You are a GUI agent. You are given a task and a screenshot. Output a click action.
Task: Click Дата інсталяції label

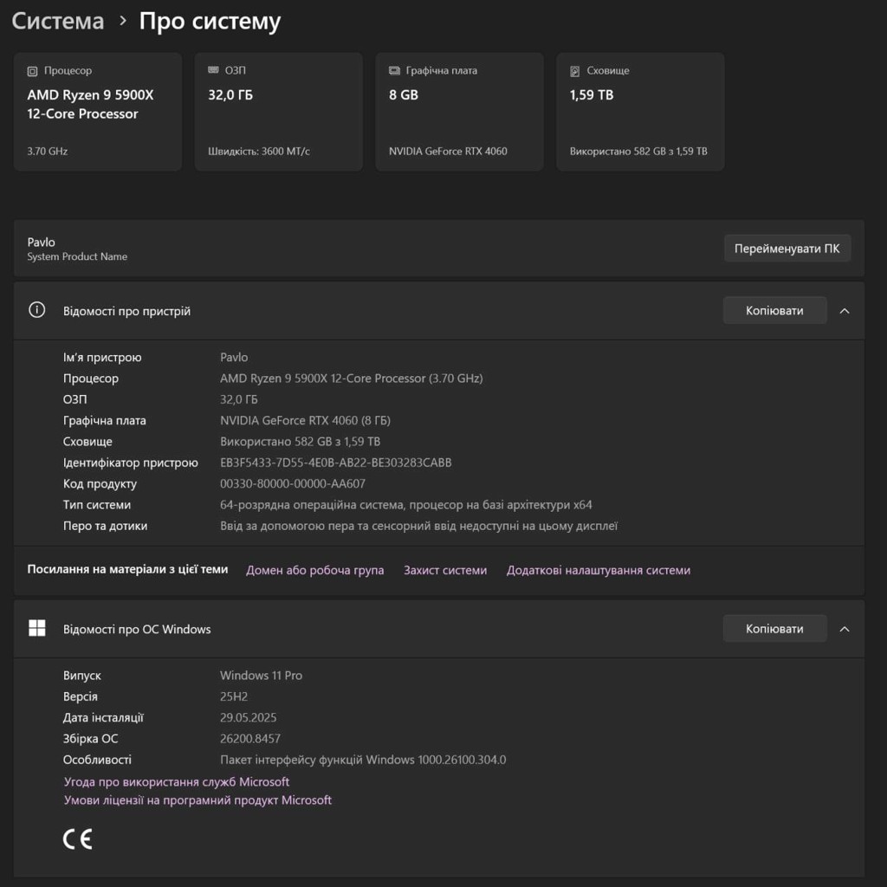[104, 718]
